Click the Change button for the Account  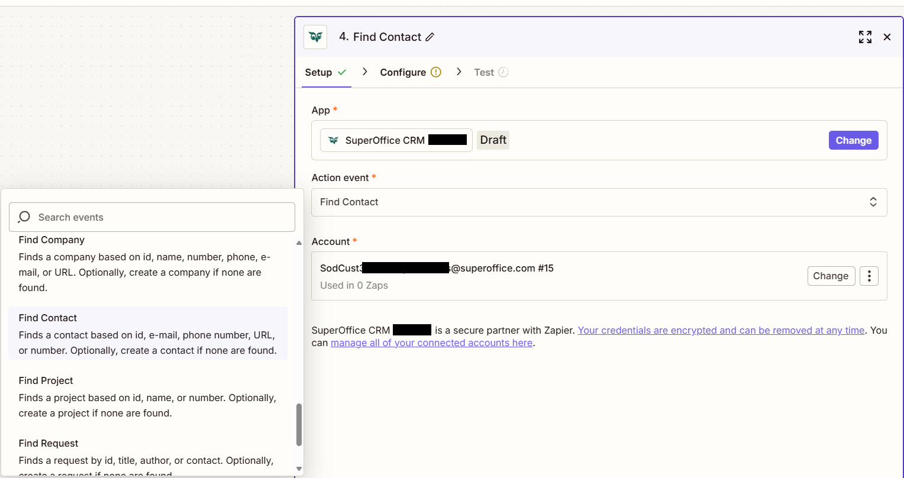point(831,276)
